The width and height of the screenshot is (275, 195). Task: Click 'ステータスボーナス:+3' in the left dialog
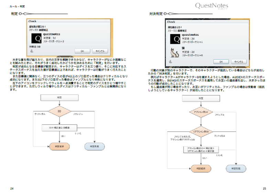click(x=54, y=41)
